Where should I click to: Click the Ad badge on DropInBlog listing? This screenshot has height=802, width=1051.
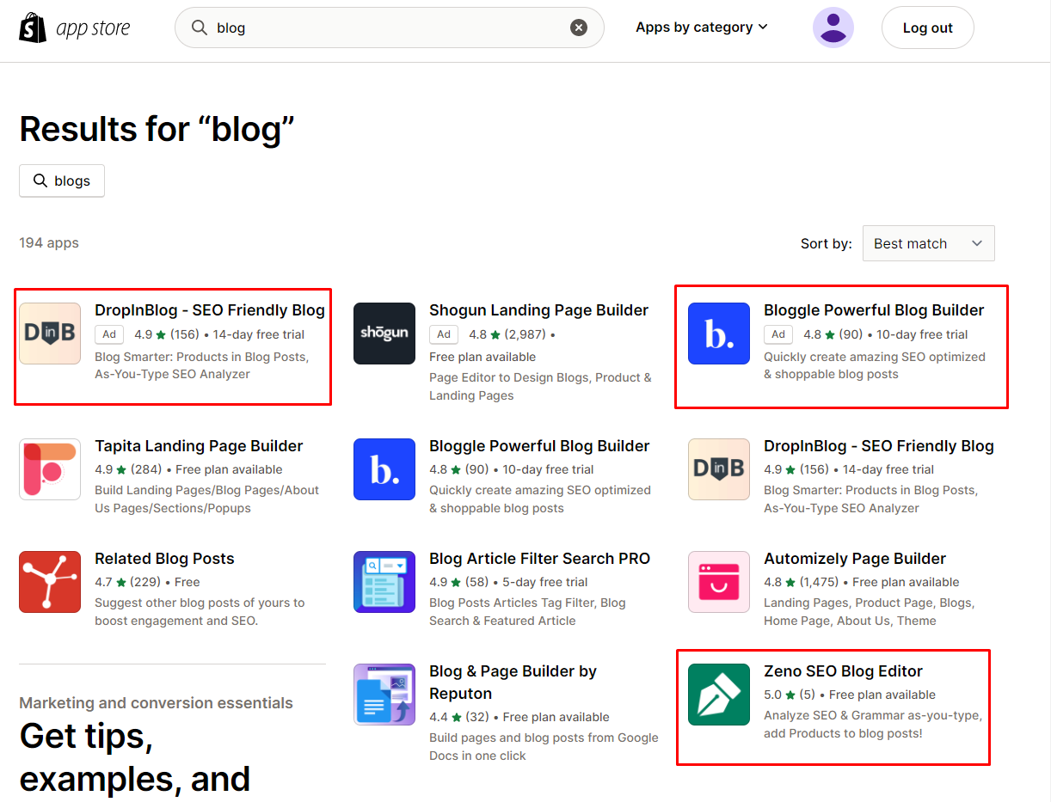click(109, 334)
